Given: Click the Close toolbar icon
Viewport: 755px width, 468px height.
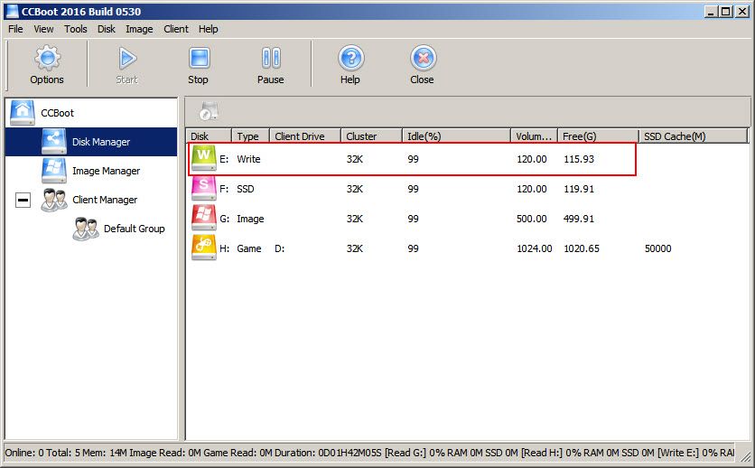Looking at the screenshot, I should tap(424, 58).
